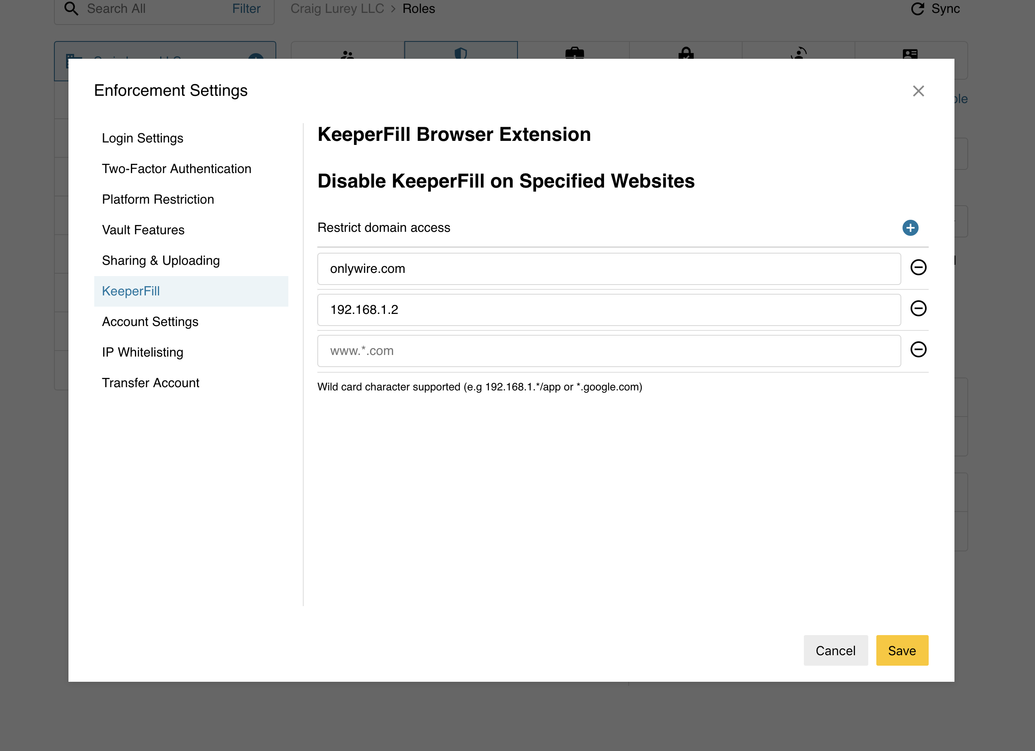The width and height of the screenshot is (1035, 751).
Task: Click the search magnifier icon
Action: coord(71,9)
